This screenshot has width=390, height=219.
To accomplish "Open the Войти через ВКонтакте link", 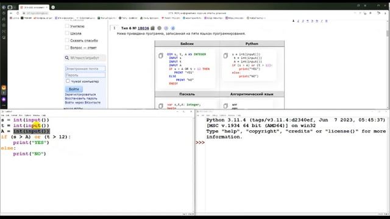I will pyautogui.click(x=83, y=102).
